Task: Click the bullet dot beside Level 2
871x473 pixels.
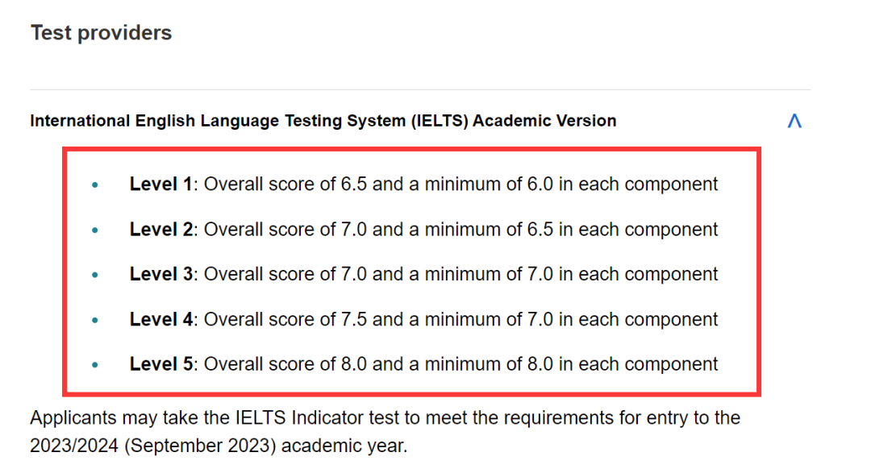Action: coord(95,230)
